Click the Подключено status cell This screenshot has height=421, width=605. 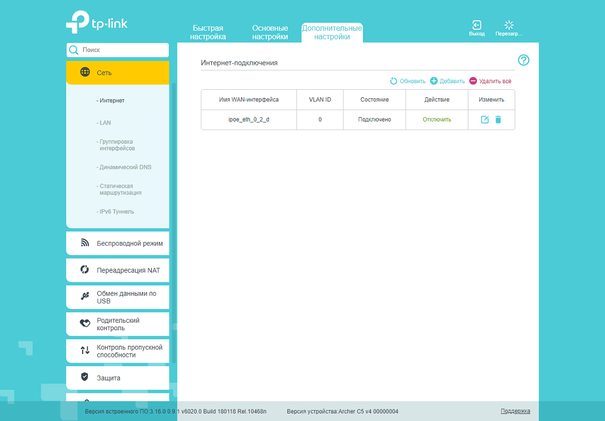(375, 119)
